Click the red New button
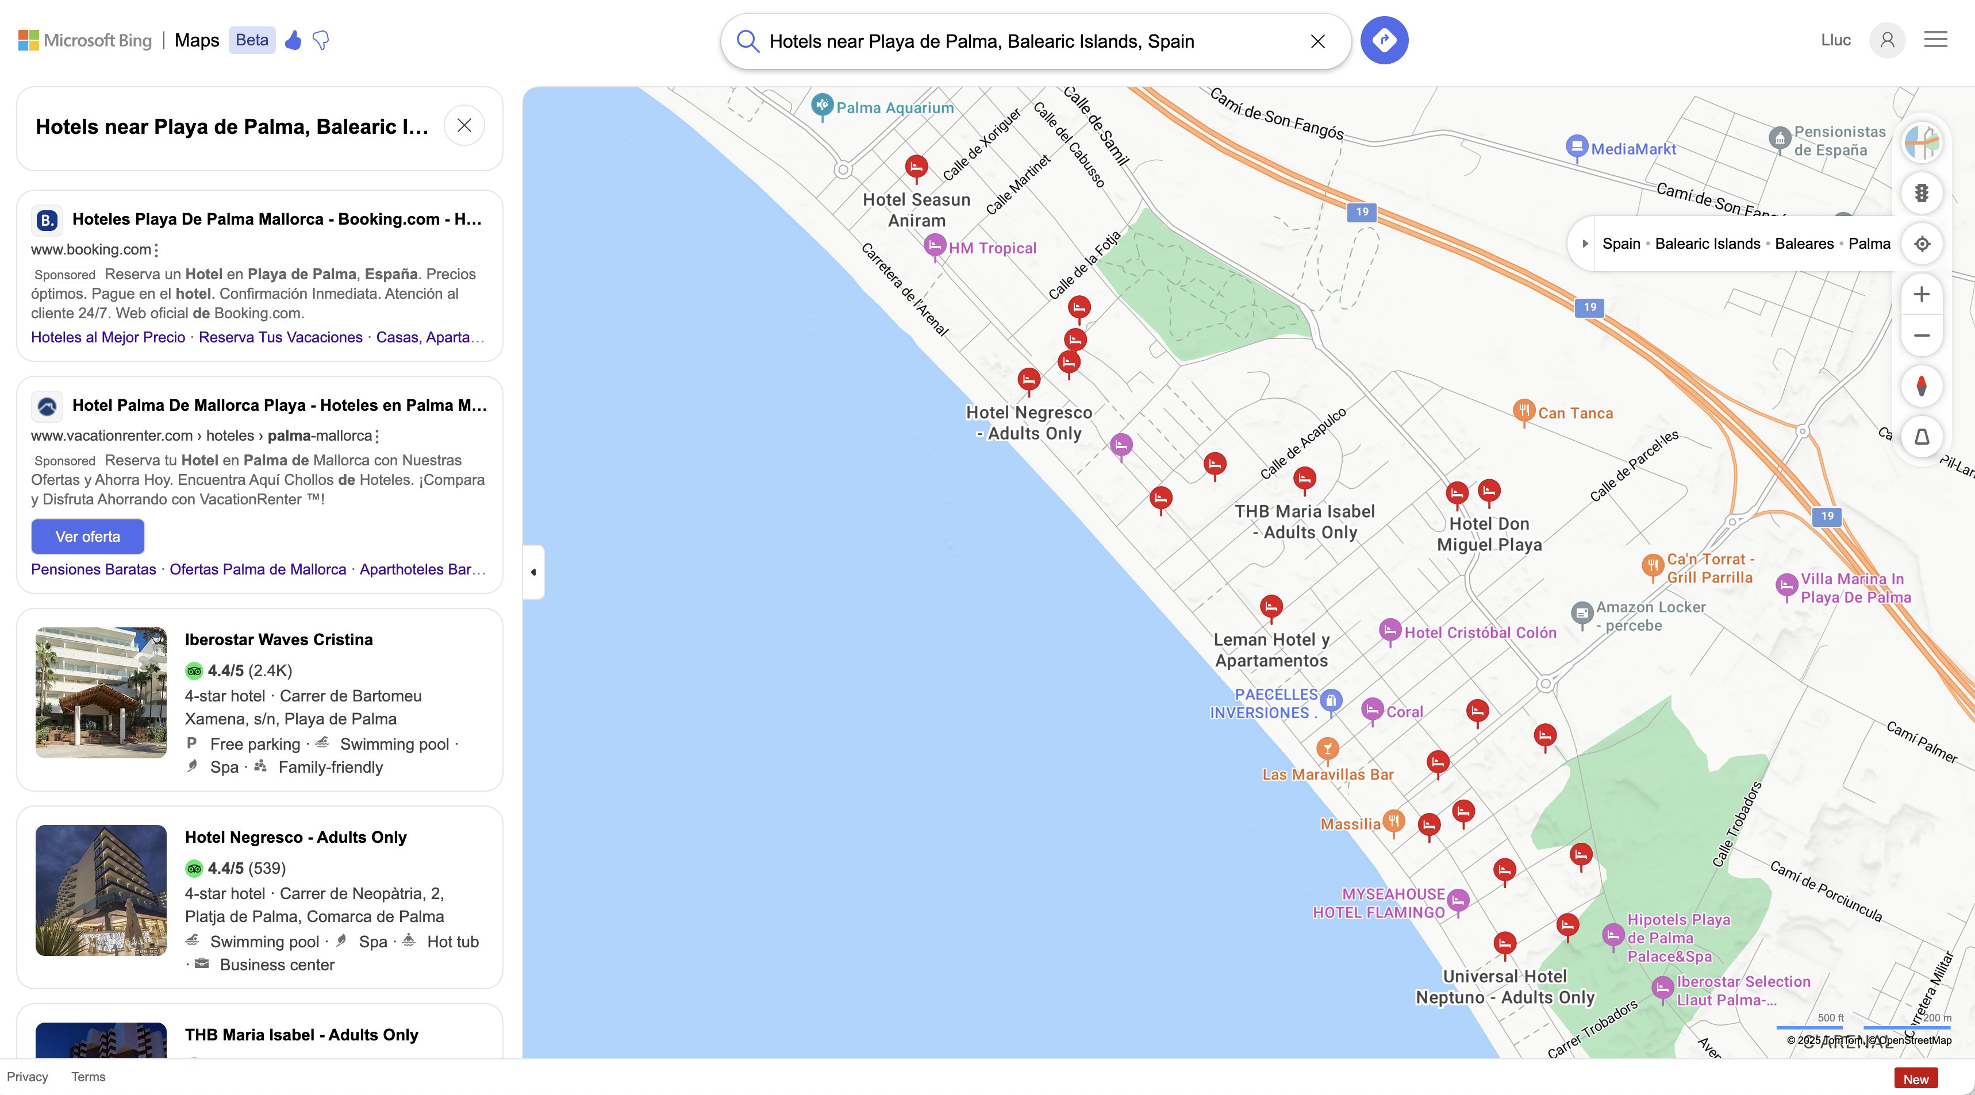The image size is (1975, 1095). 1915,1079
